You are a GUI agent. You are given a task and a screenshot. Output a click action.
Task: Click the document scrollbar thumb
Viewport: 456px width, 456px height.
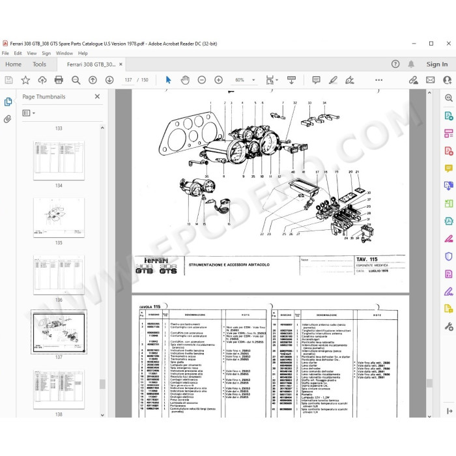coord(429,383)
